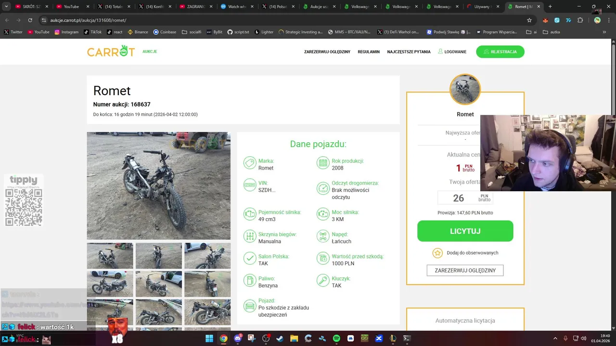Click the star icon to observe the auction
Viewport: 616px width, 346px height.
pos(437,253)
